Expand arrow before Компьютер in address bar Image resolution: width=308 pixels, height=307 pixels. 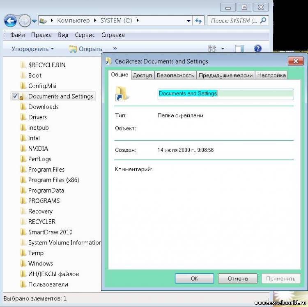pyautogui.click(x=52, y=20)
